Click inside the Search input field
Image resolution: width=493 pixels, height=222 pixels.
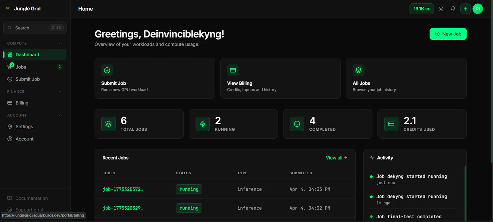pyautogui.click(x=35, y=28)
